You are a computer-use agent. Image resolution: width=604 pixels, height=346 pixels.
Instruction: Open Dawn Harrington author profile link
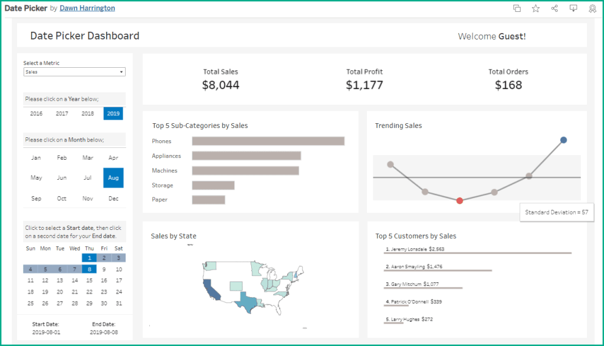87,8
